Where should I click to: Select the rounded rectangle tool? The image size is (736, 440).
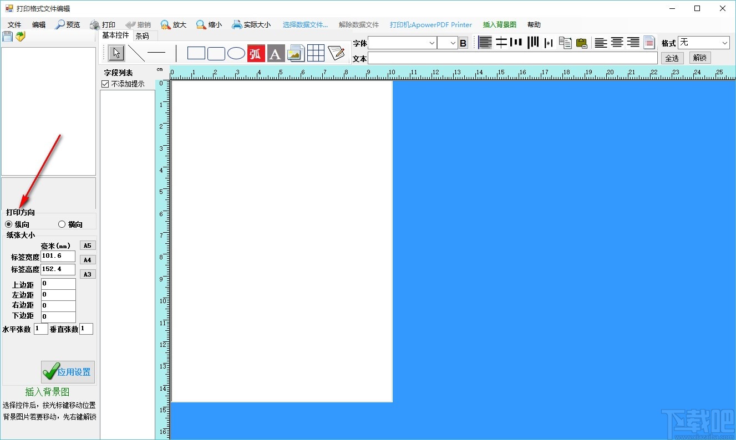point(216,53)
